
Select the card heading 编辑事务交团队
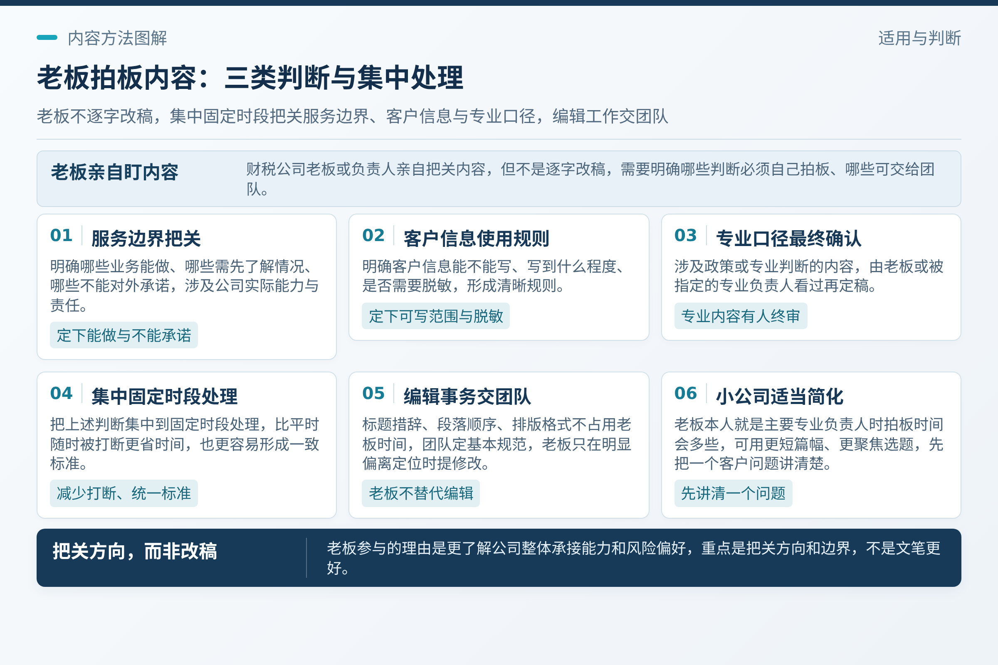pos(467,397)
